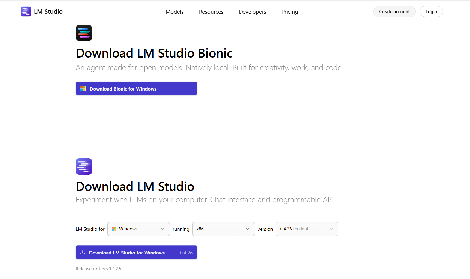Viewport: 470px width, 279px height.
Task: Click the "version" label
Action: [x=265, y=229]
